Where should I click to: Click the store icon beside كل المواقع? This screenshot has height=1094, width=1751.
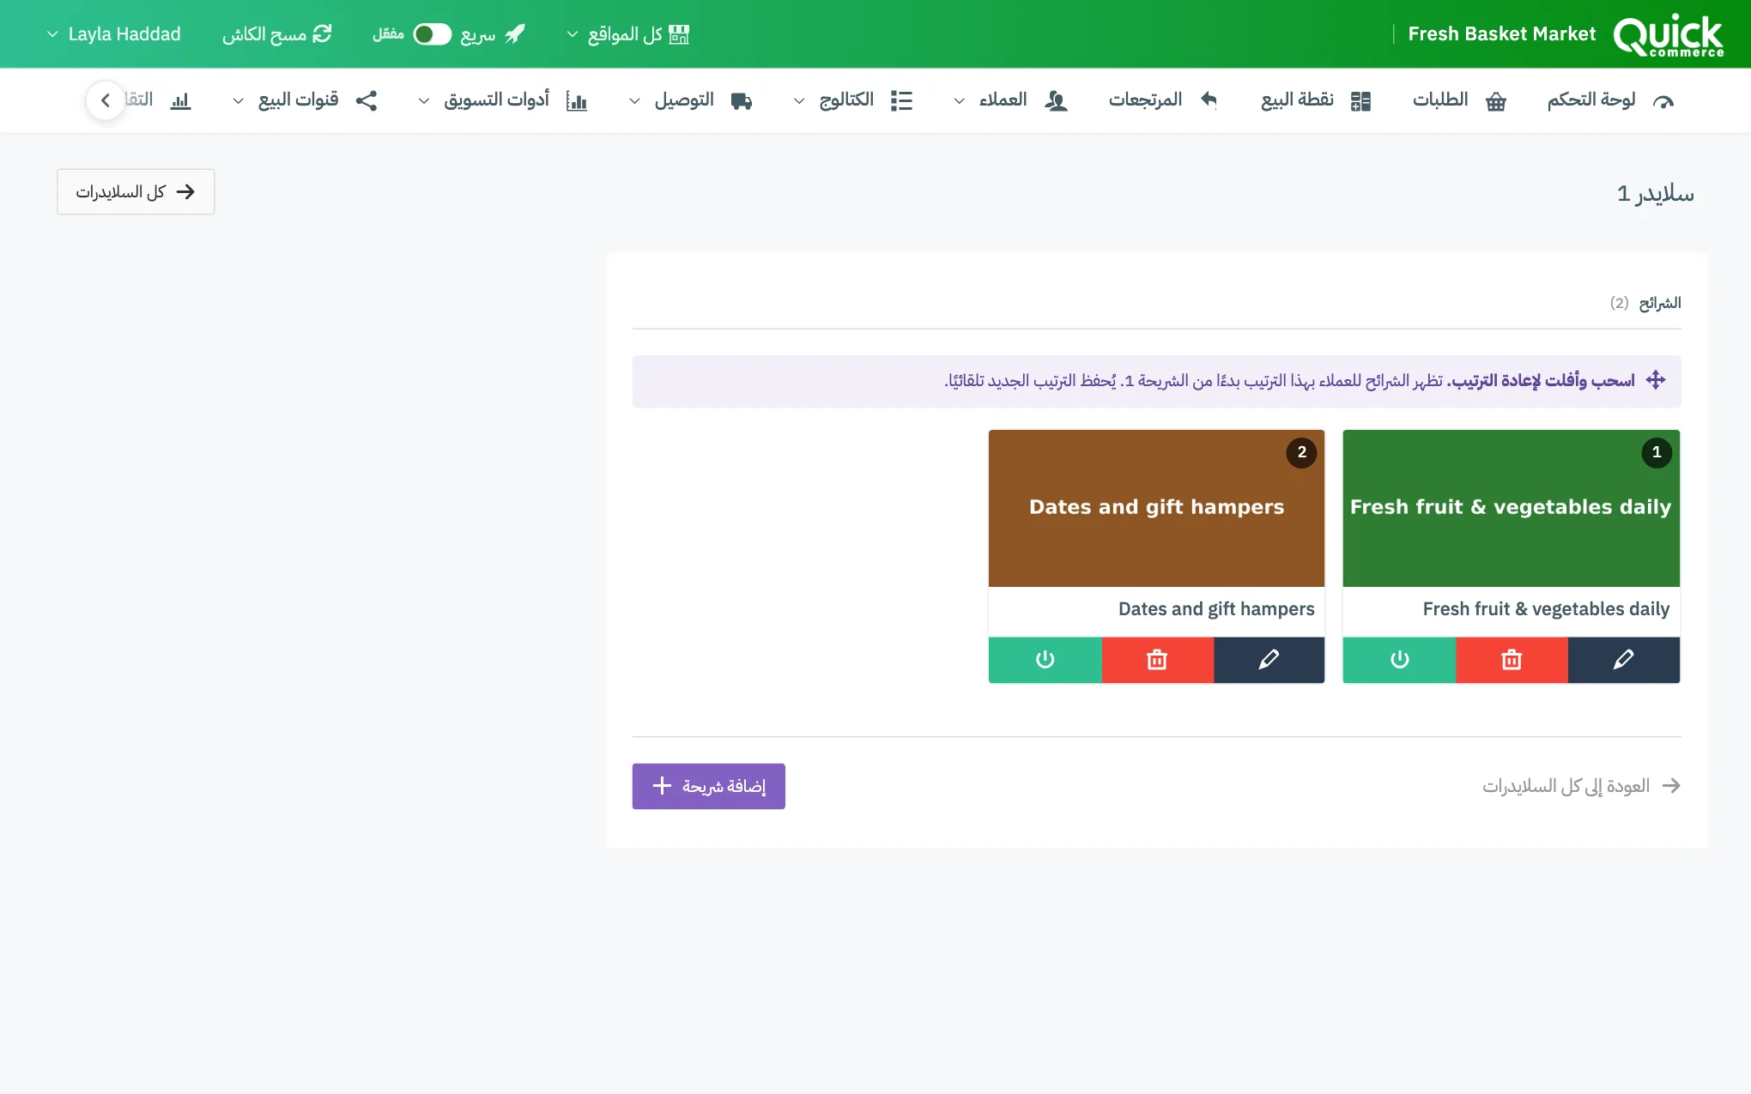pyautogui.click(x=679, y=34)
